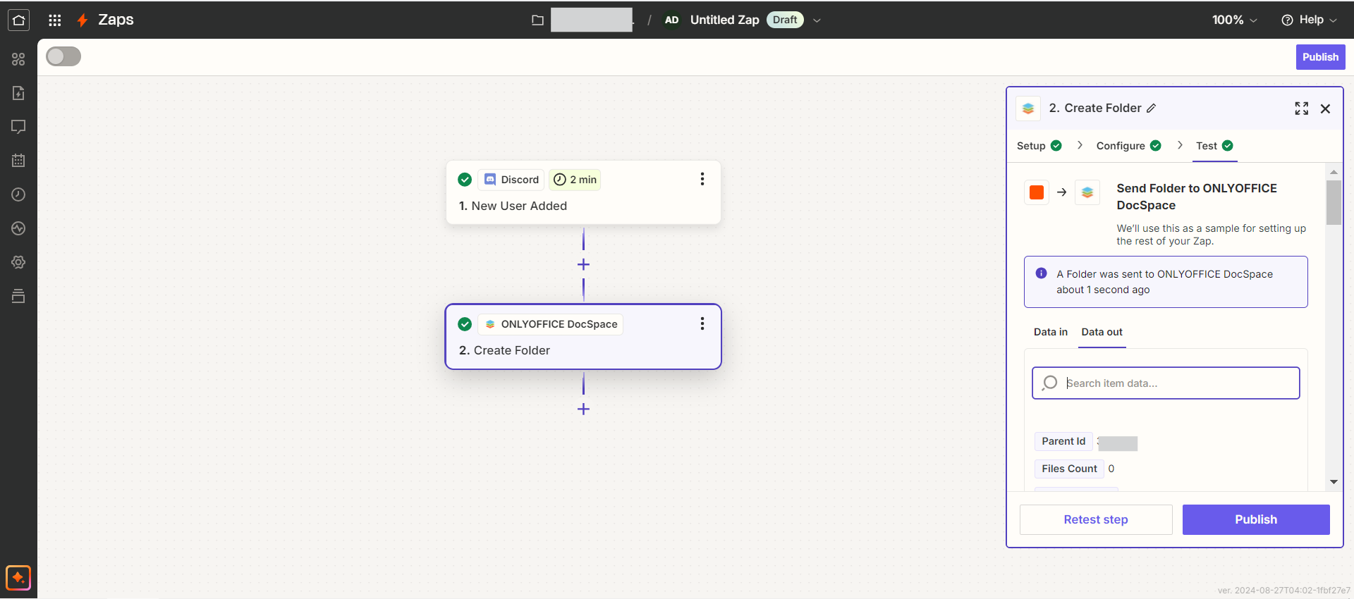Viewport: 1354px width, 599px height.
Task: Open the ONLYOFFICE step three-dot menu
Action: pyautogui.click(x=702, y=323)
